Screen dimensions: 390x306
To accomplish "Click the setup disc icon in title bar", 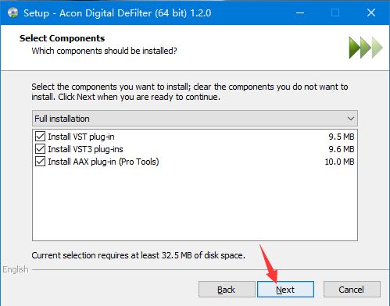I will tap(13, 12).
